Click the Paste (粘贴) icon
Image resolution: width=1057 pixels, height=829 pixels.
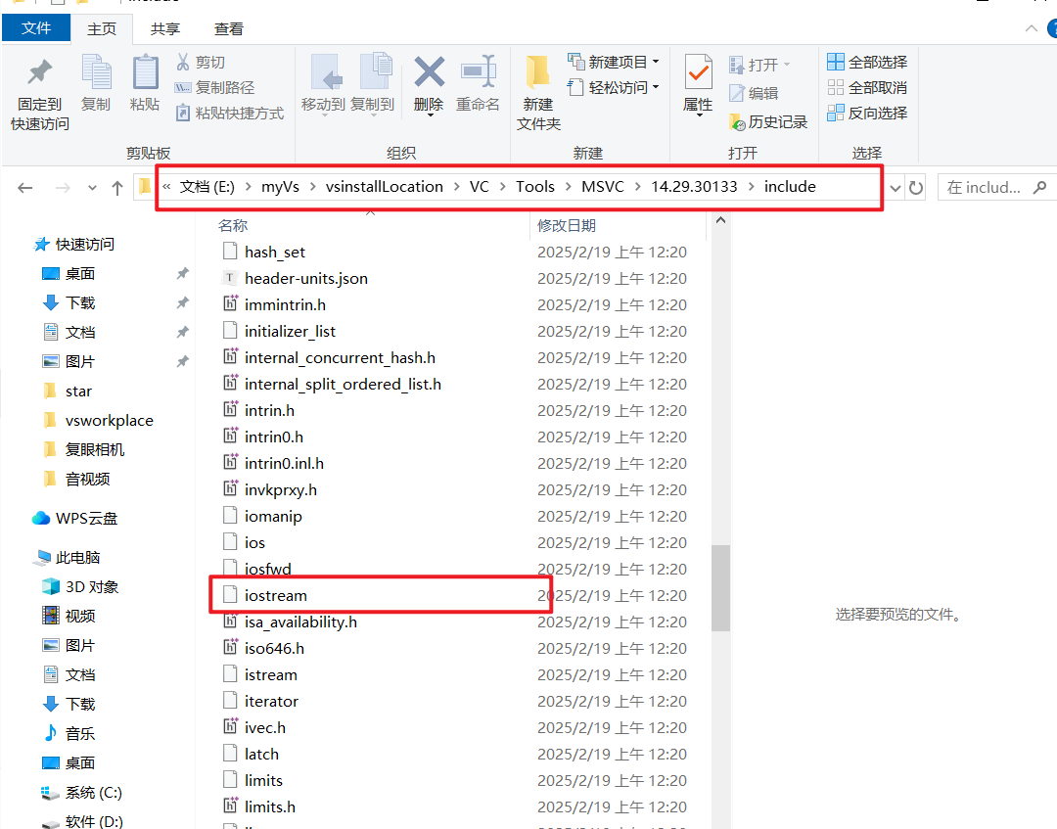click(144, 86)
